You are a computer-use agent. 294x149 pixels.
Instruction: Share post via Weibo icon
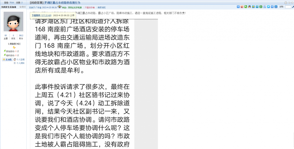(242, 7)
